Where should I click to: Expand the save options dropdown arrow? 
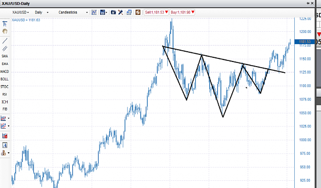[106, 13]
